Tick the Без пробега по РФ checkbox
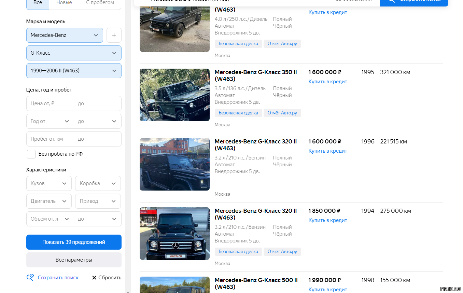 coord(31,154)
